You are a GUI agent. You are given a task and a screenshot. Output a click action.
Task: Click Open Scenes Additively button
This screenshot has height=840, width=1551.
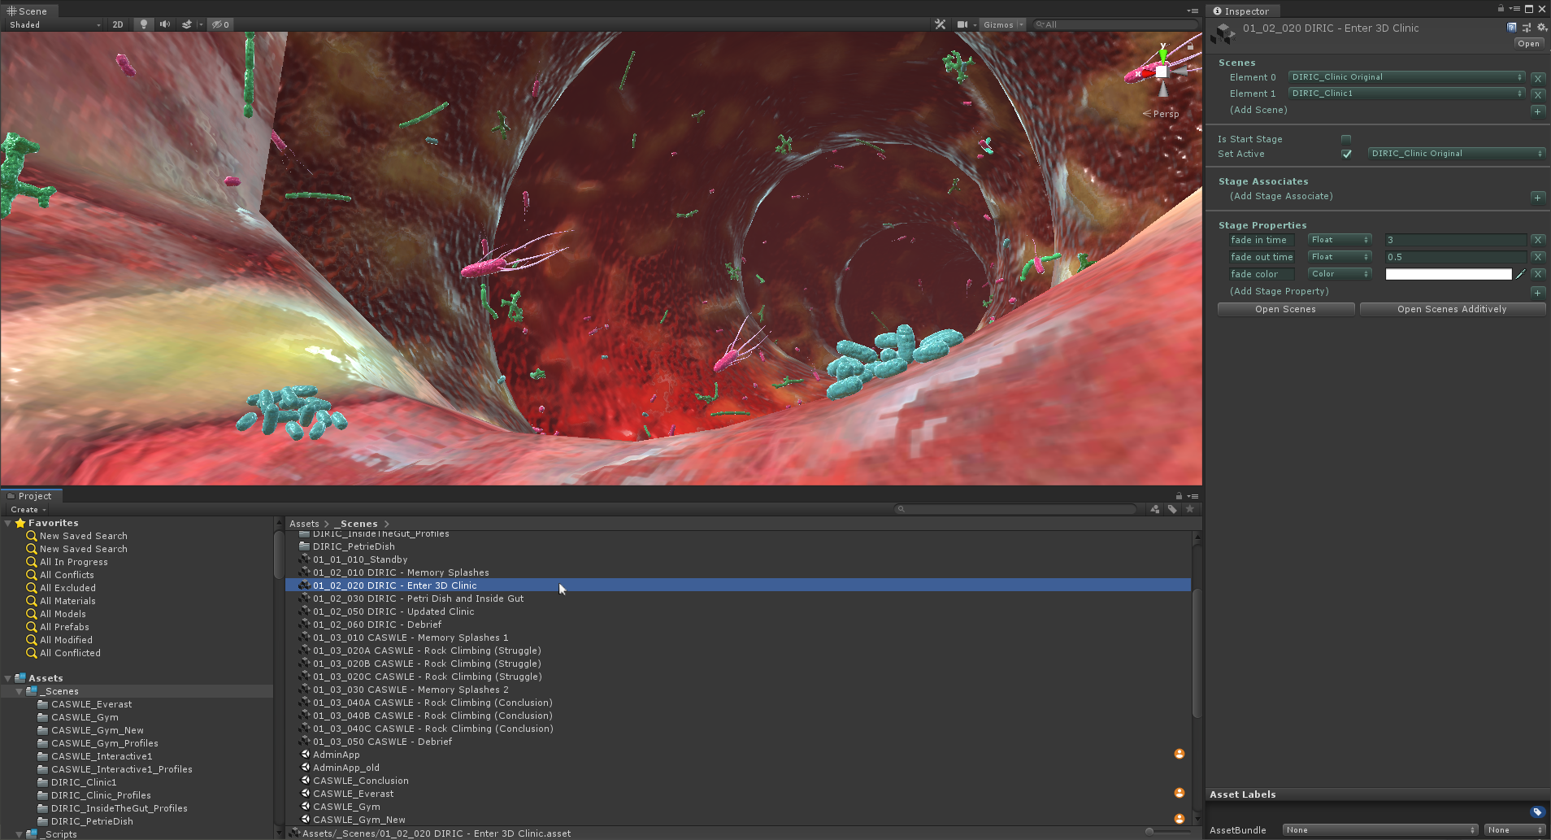coord(1452,309)
